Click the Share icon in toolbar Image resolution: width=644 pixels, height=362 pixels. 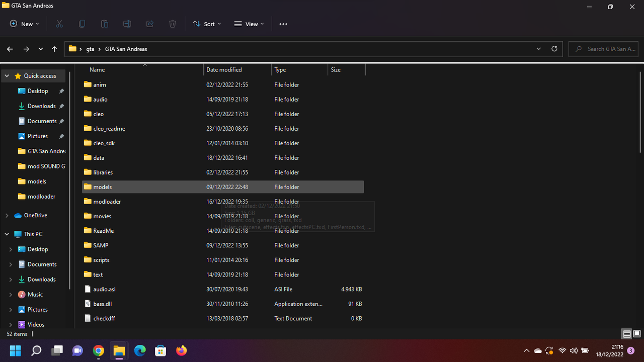150,24
